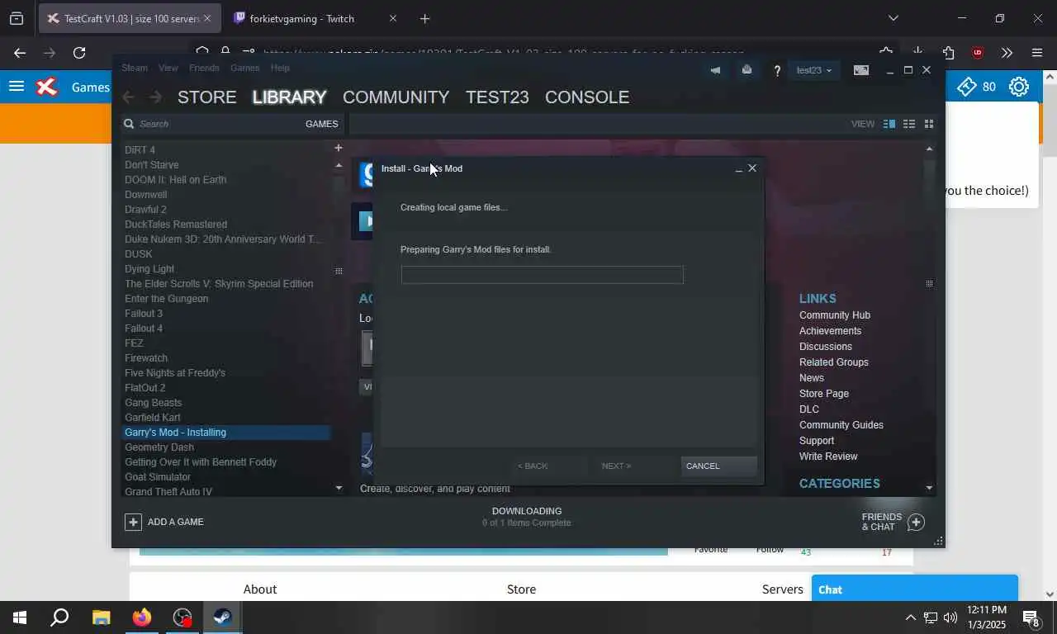
Task: Click Add a Game plus icon
Action: (133, 522)
